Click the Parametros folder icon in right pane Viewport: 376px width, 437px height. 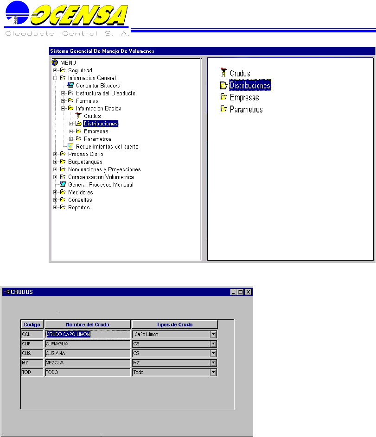pyautogui.click(x=223, y=109)
